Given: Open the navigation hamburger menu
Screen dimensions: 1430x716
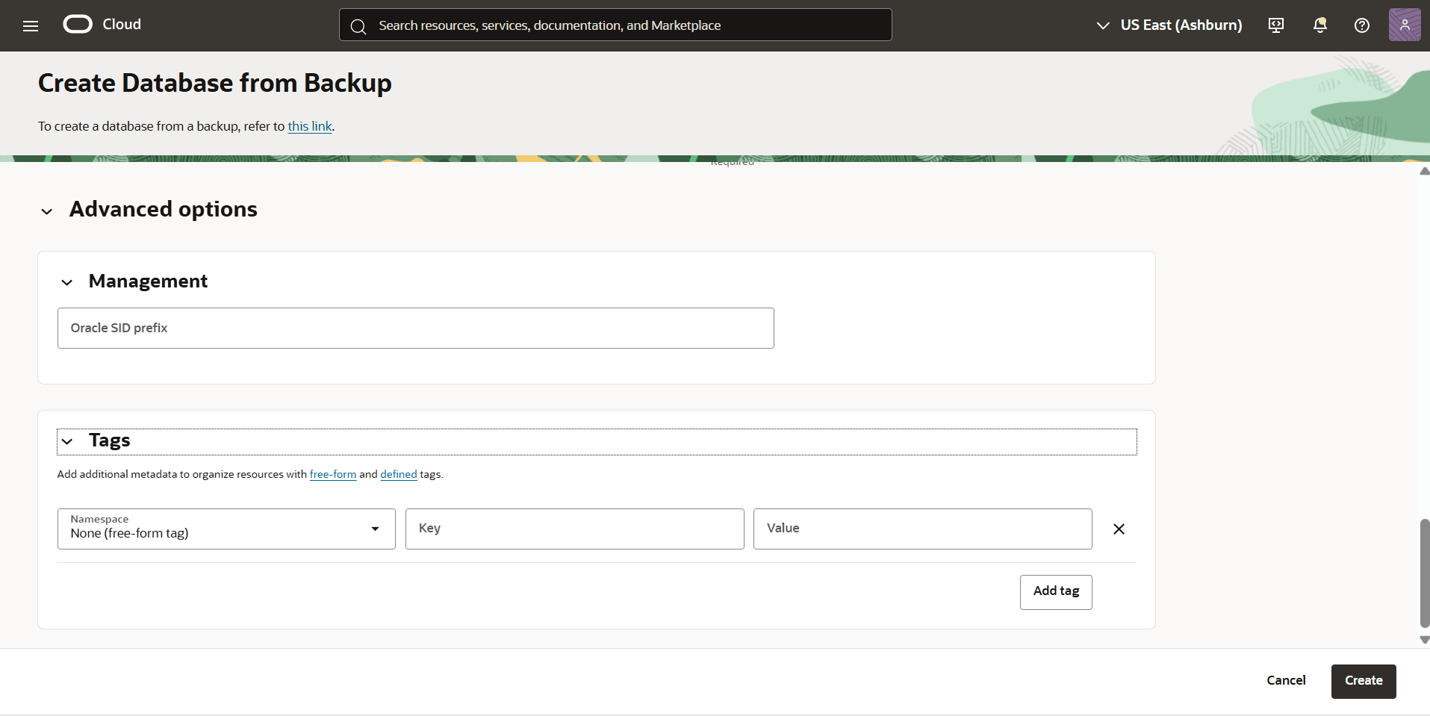Looking at the screenshot, I should point(30,25).
